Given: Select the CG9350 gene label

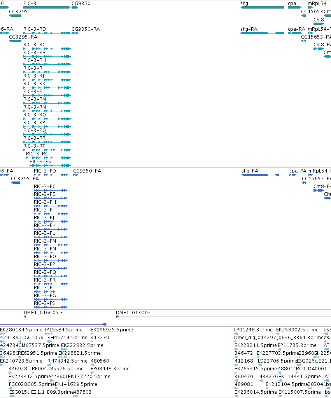Looking at the screenshot, I should click(x=81, y=3).
